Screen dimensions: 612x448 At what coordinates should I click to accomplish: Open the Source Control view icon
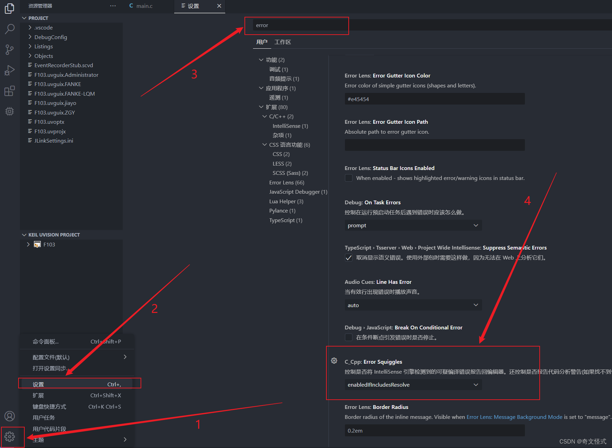[10, 50]
